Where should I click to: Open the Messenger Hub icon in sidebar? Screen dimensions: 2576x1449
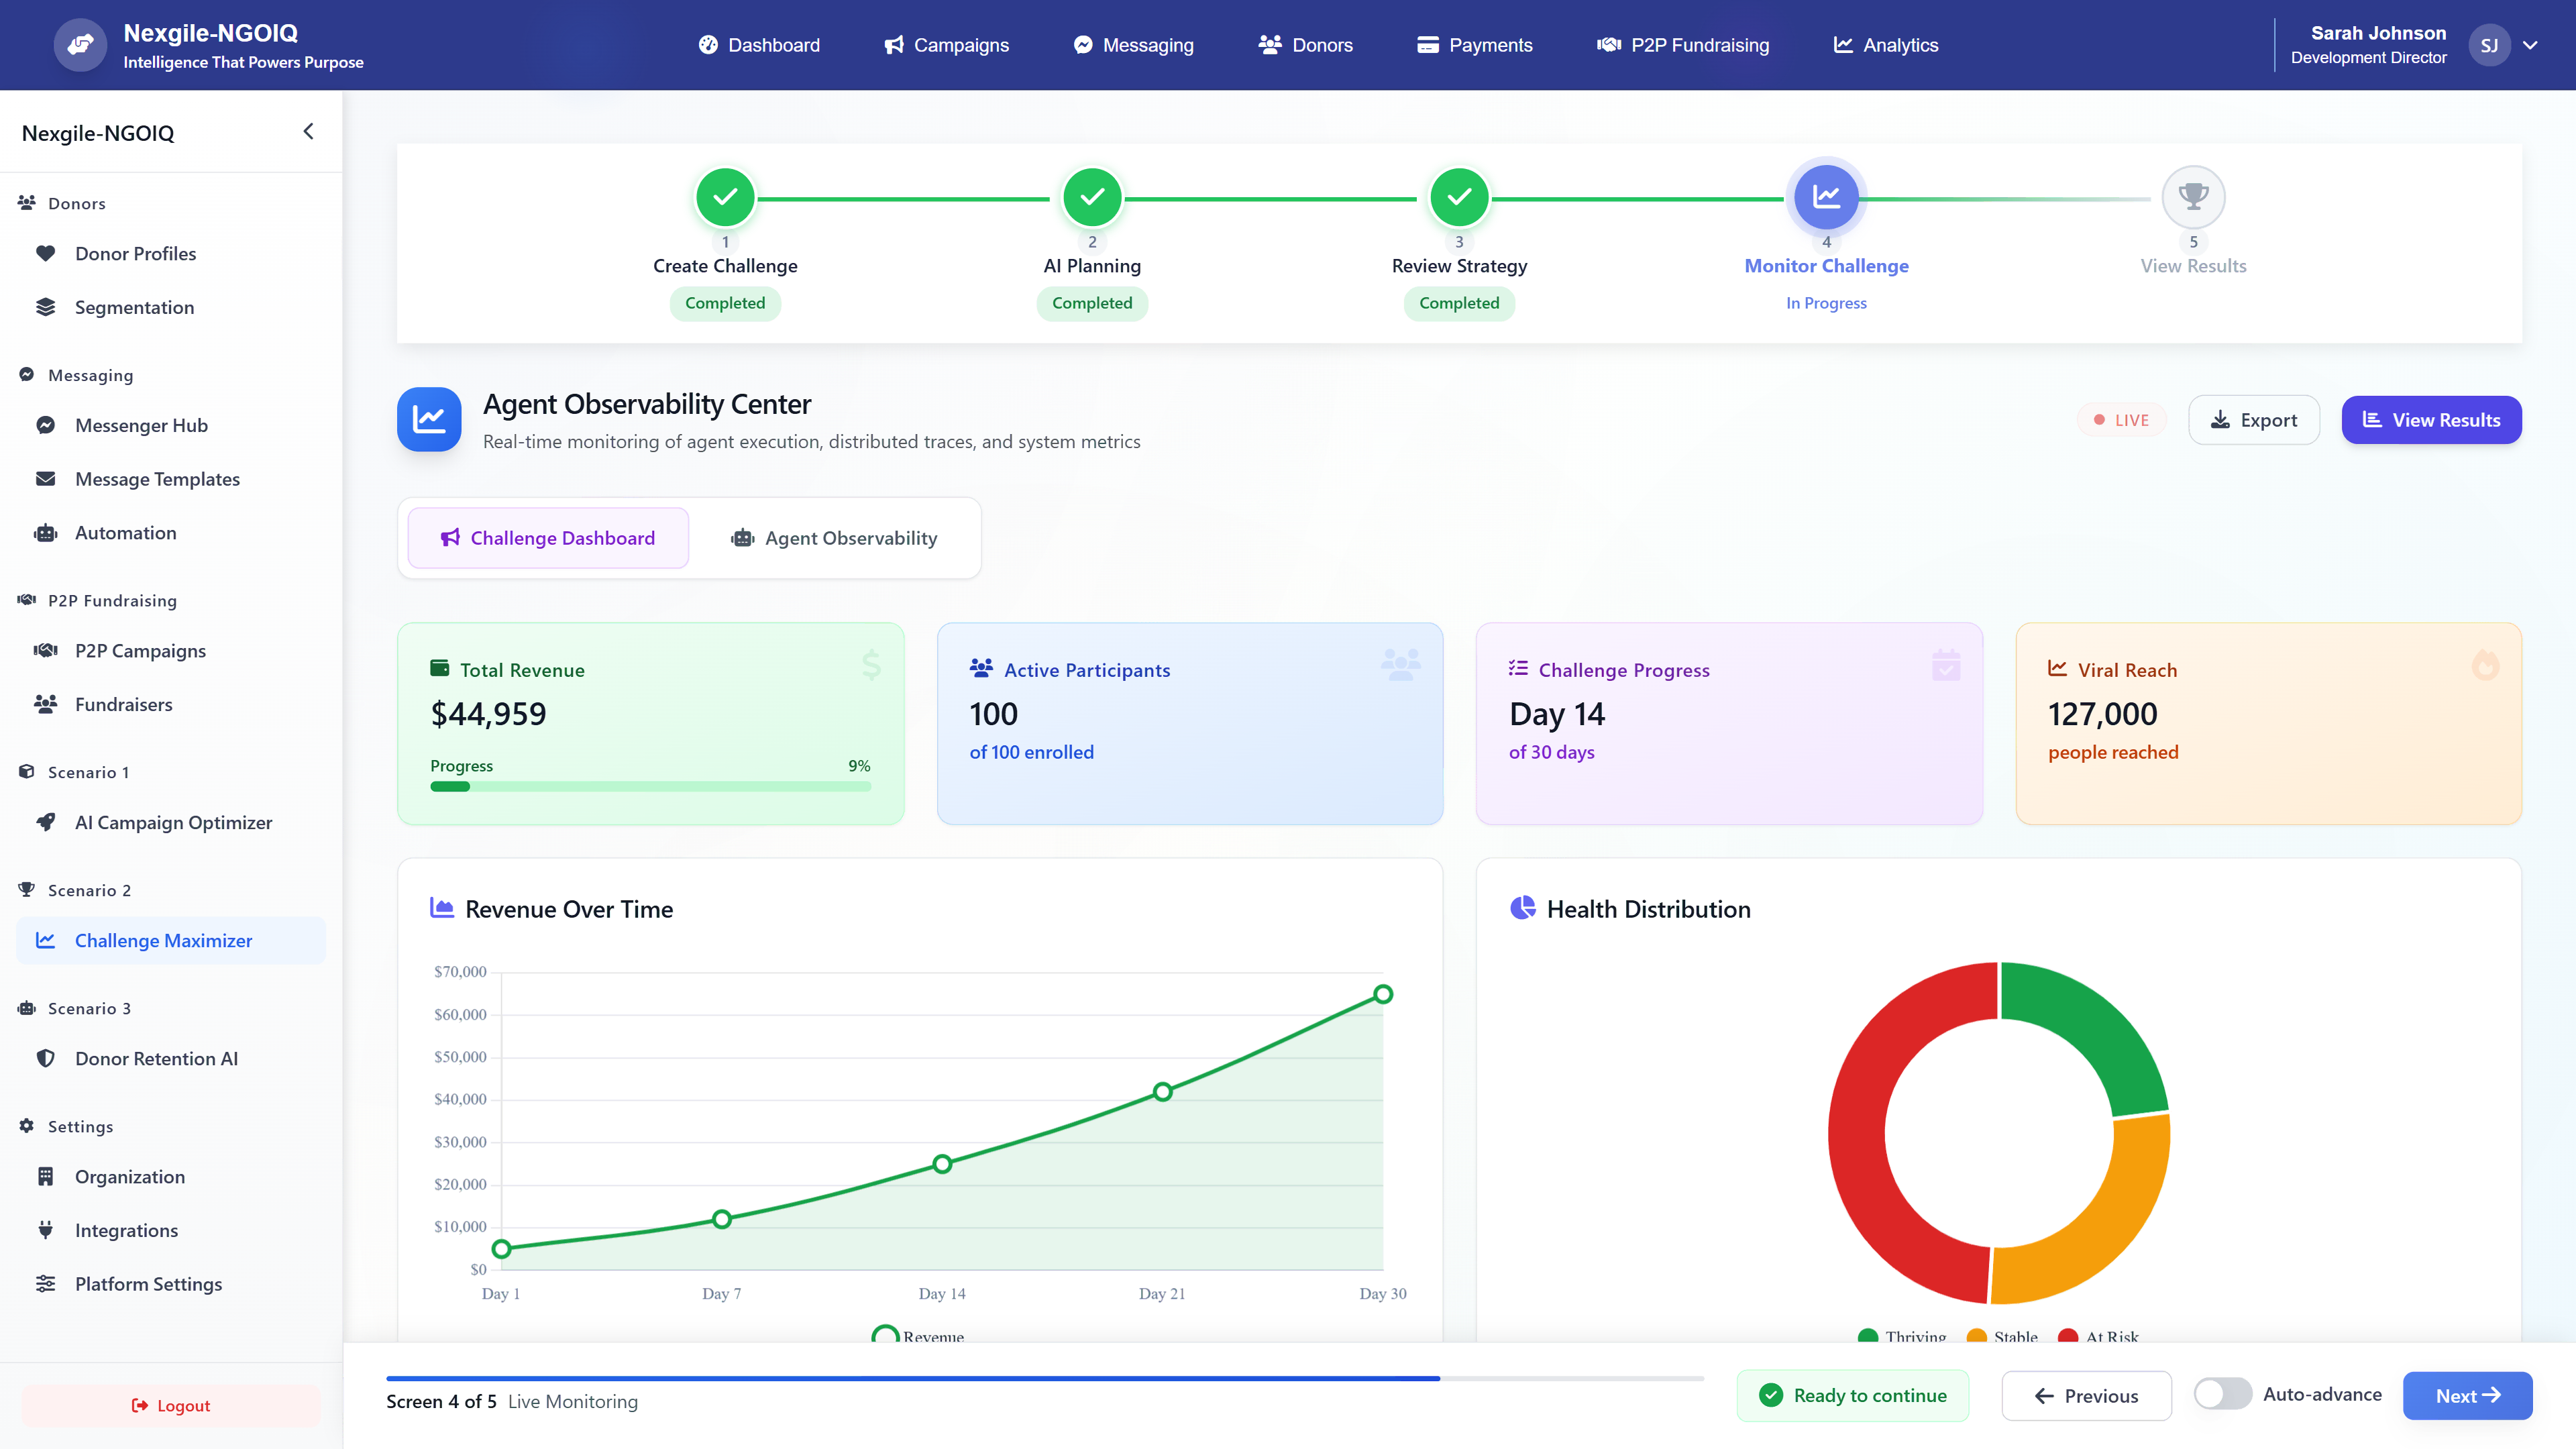click(46, 425)
